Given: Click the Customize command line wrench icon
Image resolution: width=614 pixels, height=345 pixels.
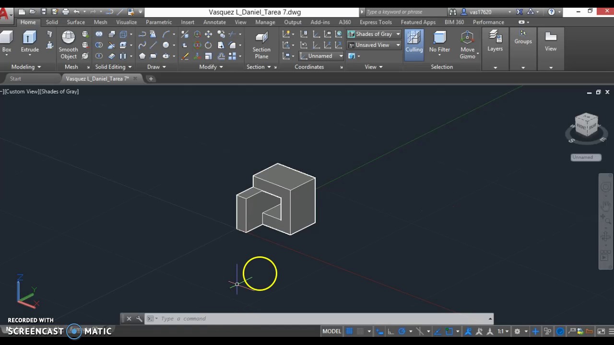Looking at the screenshot, I should pyautogui.click(x=139, y=319).
